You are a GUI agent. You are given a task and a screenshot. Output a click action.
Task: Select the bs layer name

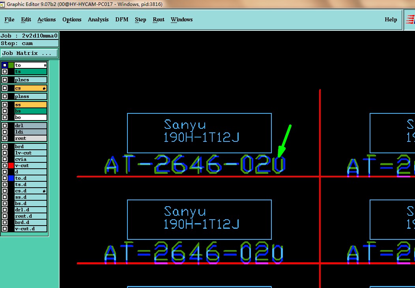point(31,111)
